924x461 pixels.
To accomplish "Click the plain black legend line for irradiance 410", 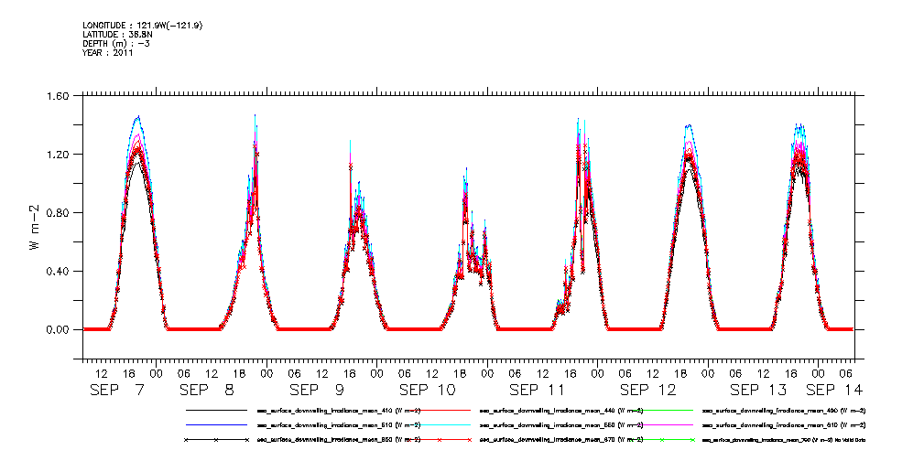I will 216,410.
